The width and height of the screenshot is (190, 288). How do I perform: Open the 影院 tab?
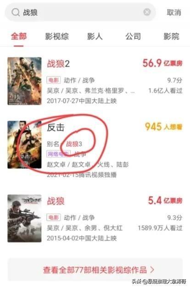coord(171,36)
